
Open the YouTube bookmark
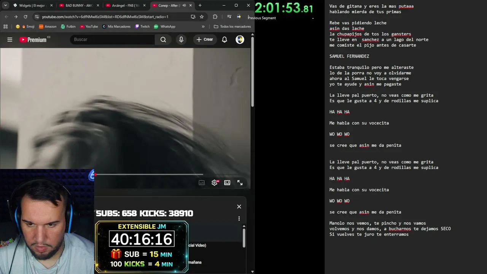click(89, 27)
